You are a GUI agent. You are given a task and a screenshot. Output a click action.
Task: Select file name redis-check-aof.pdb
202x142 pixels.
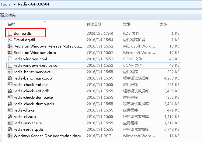32,91
